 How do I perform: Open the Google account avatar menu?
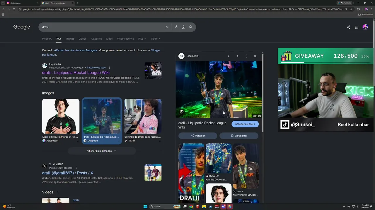tap(365, 27)
